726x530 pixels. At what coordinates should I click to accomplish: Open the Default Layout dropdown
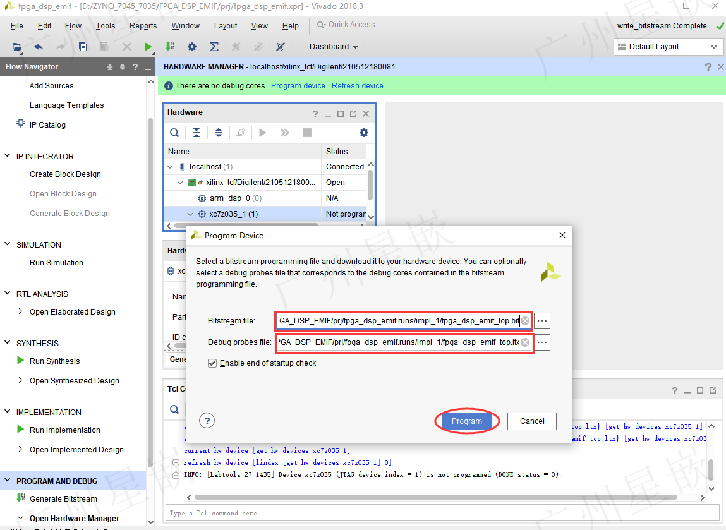[668, 47]
